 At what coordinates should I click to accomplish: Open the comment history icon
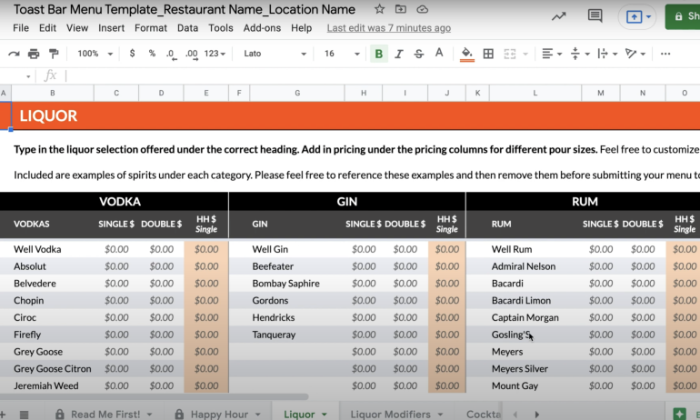(595, 16)
